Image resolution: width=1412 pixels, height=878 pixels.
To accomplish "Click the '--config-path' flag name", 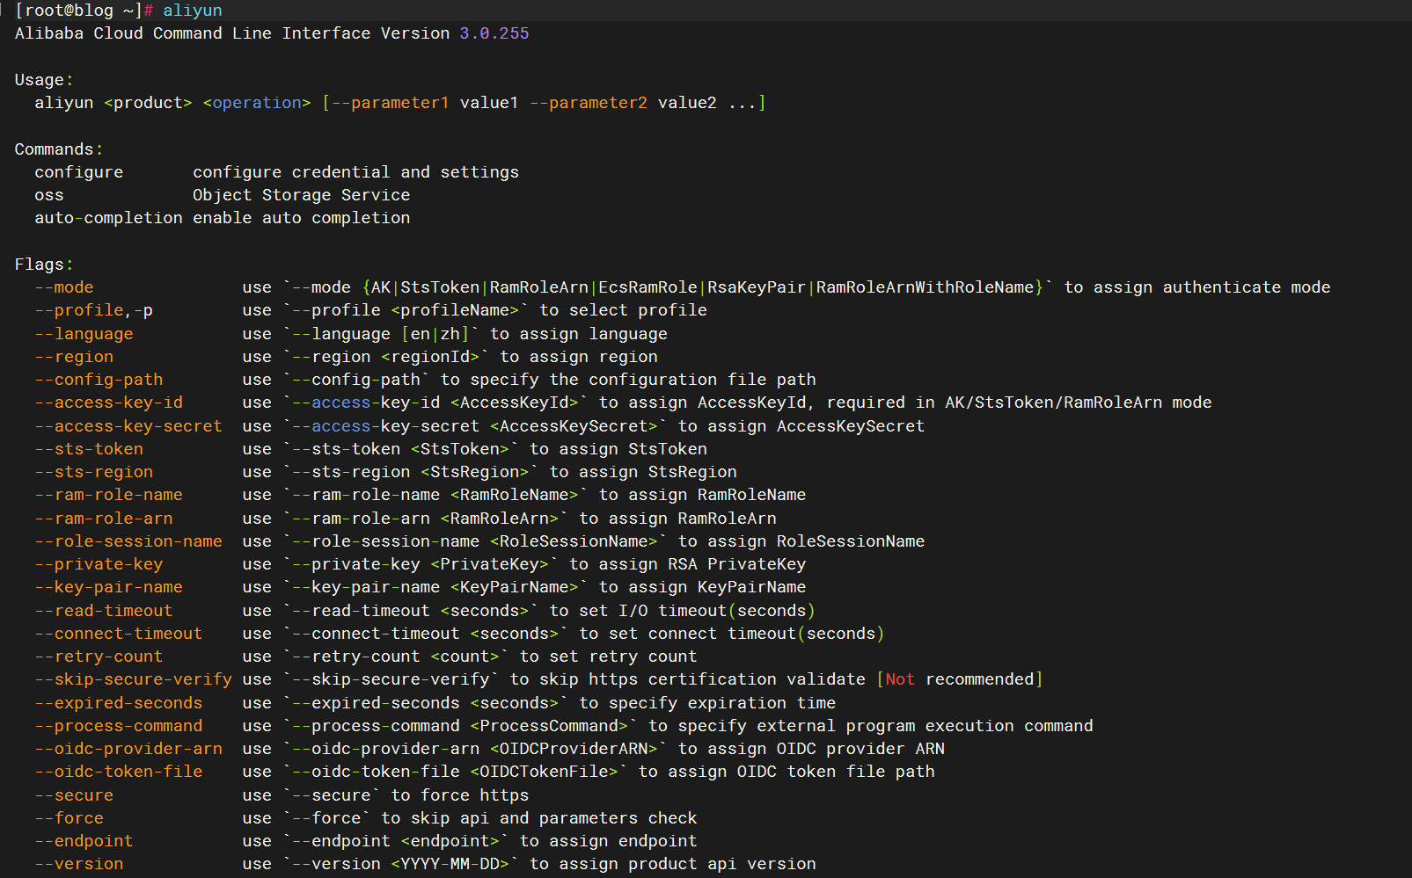I will coord(99,380).
